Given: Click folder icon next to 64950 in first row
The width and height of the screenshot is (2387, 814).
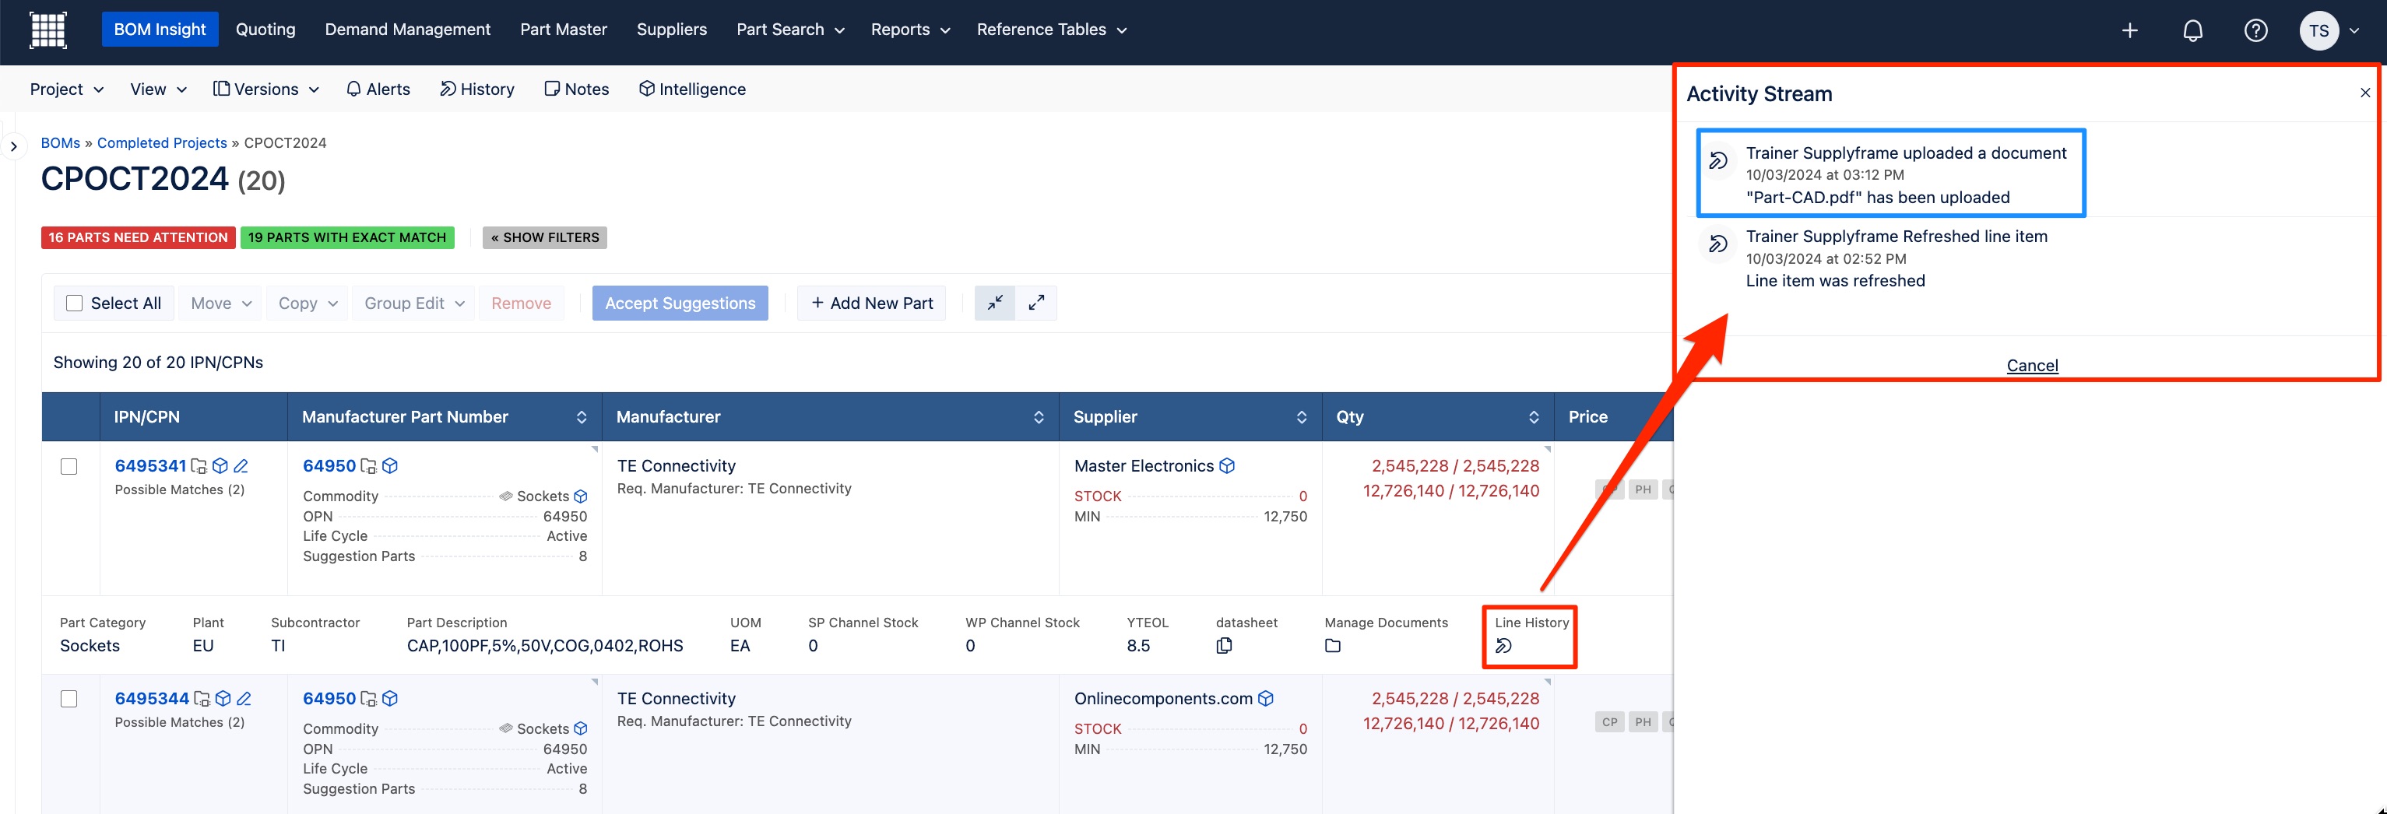Looking at the screenshot, I should 369,467.
